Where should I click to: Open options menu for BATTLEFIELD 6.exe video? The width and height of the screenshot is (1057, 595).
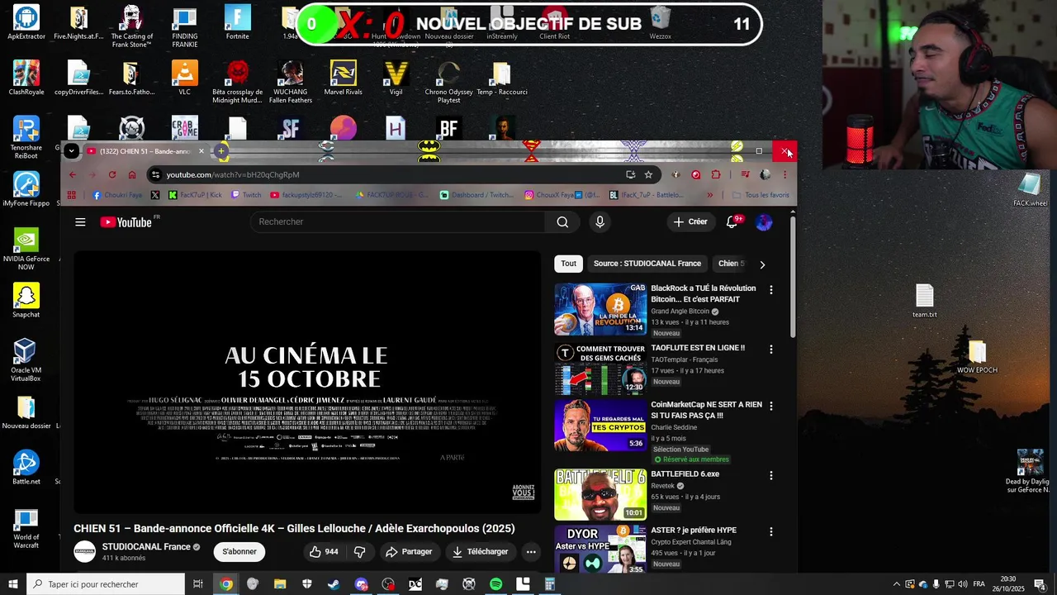771,475
